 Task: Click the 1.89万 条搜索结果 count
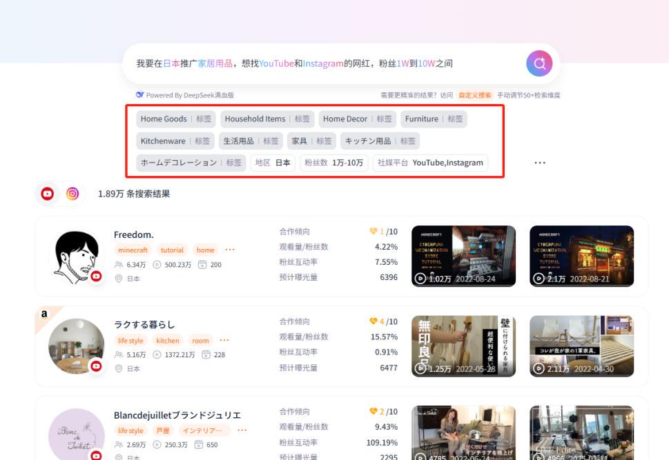coord(134,194)
